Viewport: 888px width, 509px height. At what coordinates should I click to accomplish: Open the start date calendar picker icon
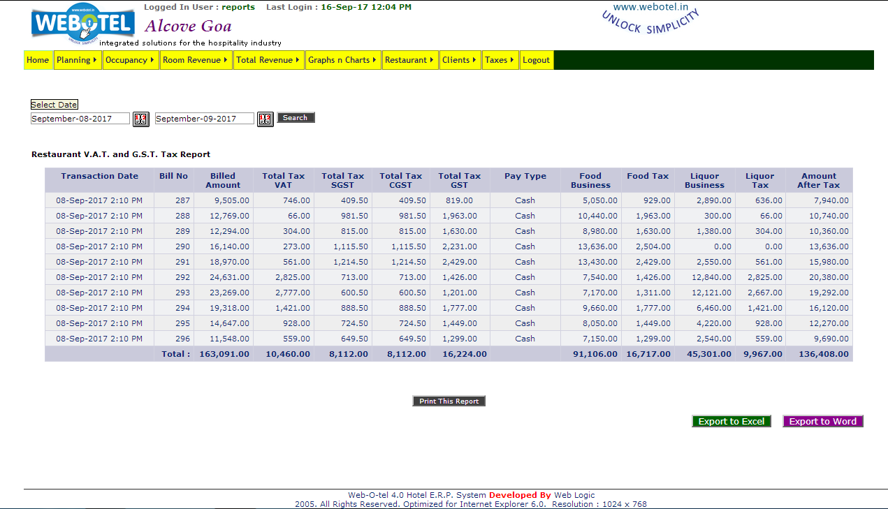(x=140, y=119)
